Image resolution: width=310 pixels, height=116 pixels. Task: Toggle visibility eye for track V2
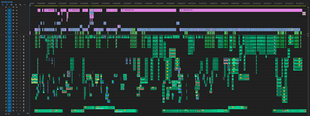pyautogui.click(x=17, y=30)
